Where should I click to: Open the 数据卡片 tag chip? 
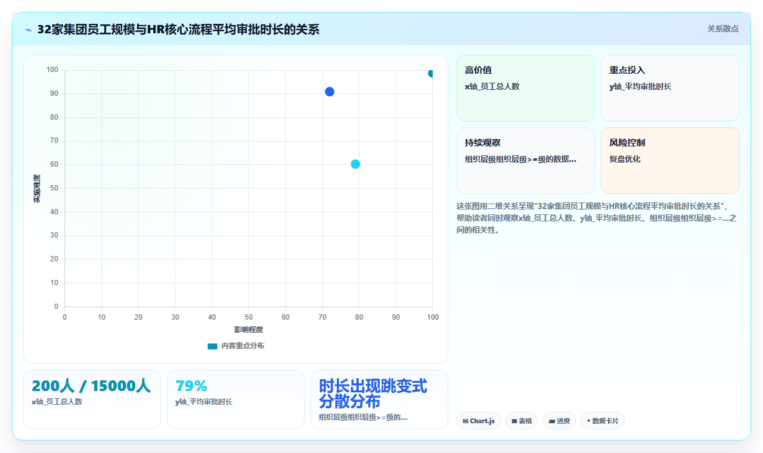coord(603,421)
